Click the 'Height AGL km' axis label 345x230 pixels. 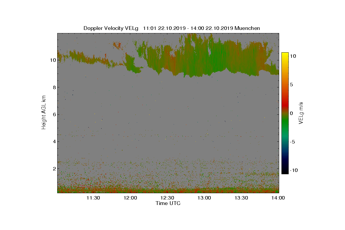44,112
